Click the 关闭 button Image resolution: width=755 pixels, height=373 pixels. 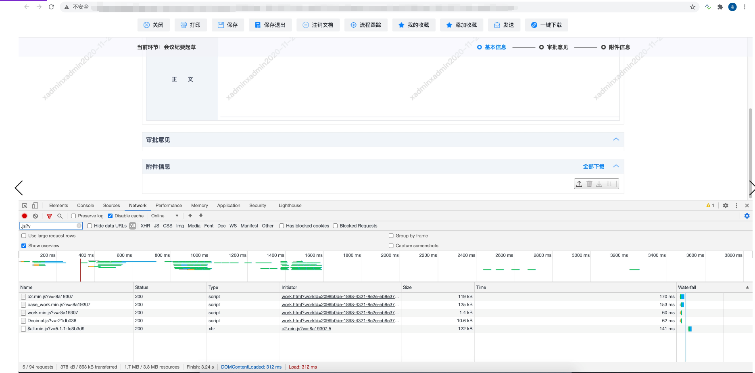point(154,25)
